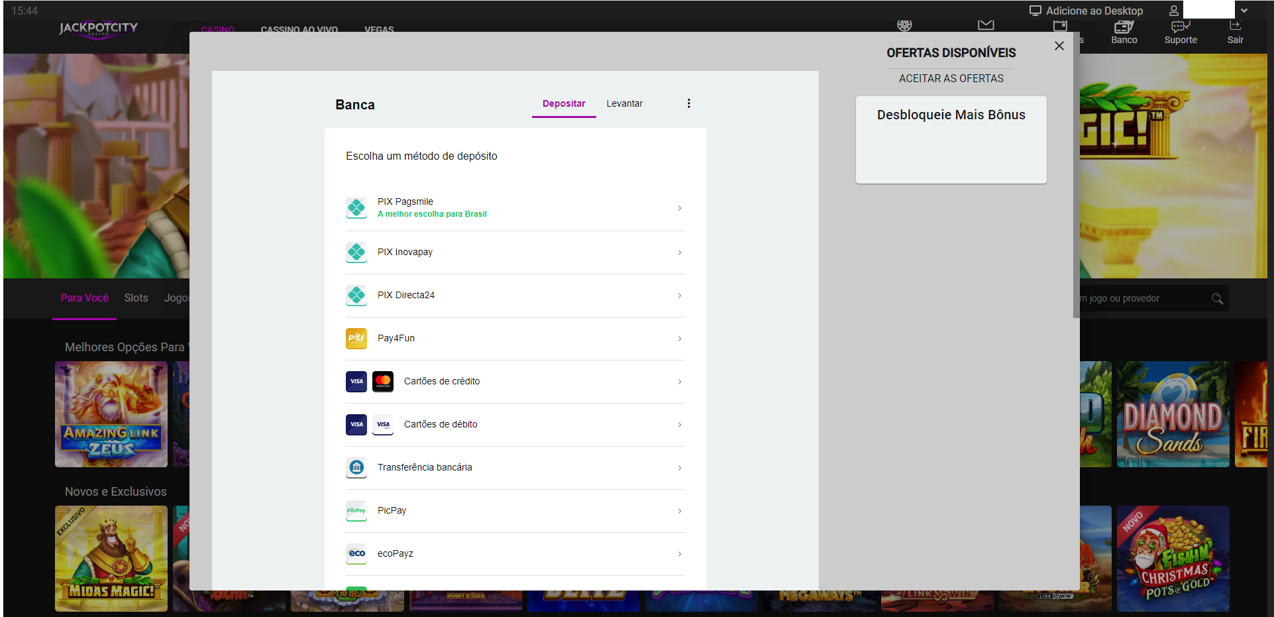Viewport: 1274px width, 617px height.
Task: Expand the PIX Directa24 option chevron
Action: click(680, 296)
